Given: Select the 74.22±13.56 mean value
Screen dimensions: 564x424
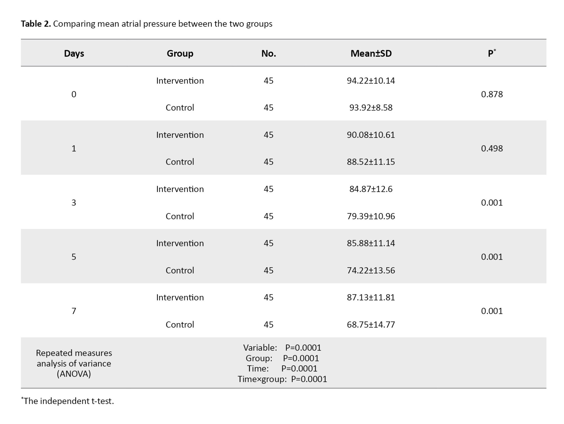Looking at the screenshot, I should 371,270.
